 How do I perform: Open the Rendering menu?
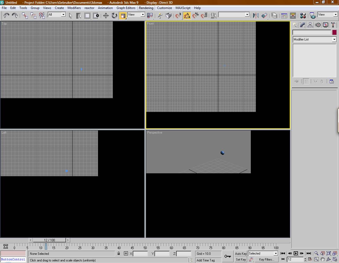coord(146,8)
